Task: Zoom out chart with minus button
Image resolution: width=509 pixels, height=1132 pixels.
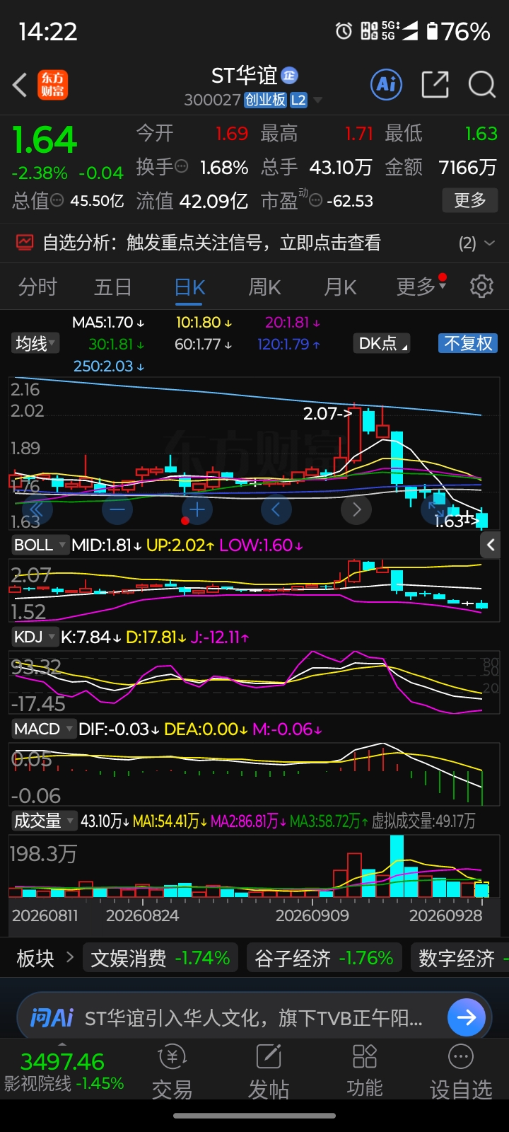Action: coord(117,509)
